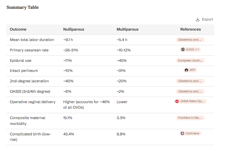Screen dimensions: 226x150
Task: Select the Outcome column header
Action: [18, 29]
